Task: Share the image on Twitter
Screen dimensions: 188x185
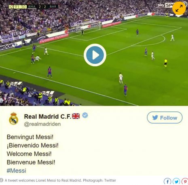Action: tap(176, 181)
